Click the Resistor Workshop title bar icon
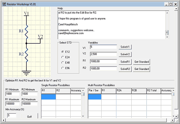 4,4
